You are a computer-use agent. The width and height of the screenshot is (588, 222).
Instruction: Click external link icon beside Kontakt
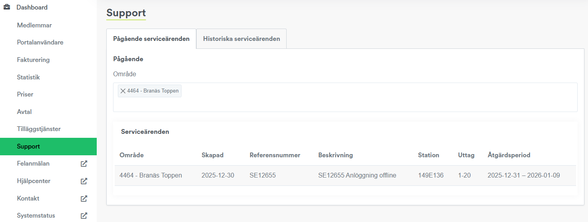pos(84,198)
